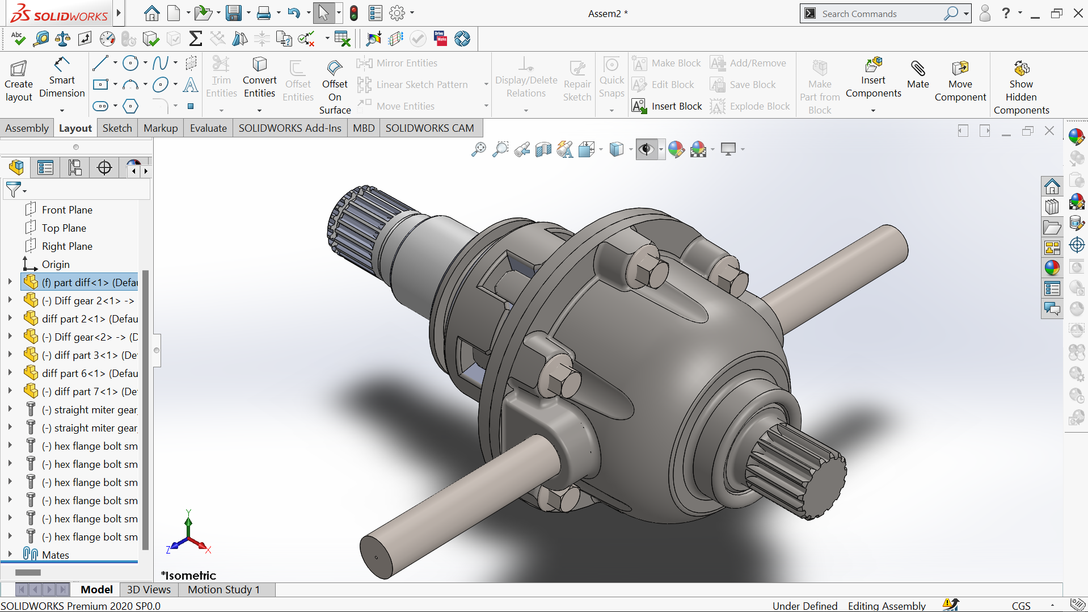This screenshot has width=1088, height=612.
Task: Select Front Plane in the feature tree
Action: pyautogui.click(x=67, y=209)
